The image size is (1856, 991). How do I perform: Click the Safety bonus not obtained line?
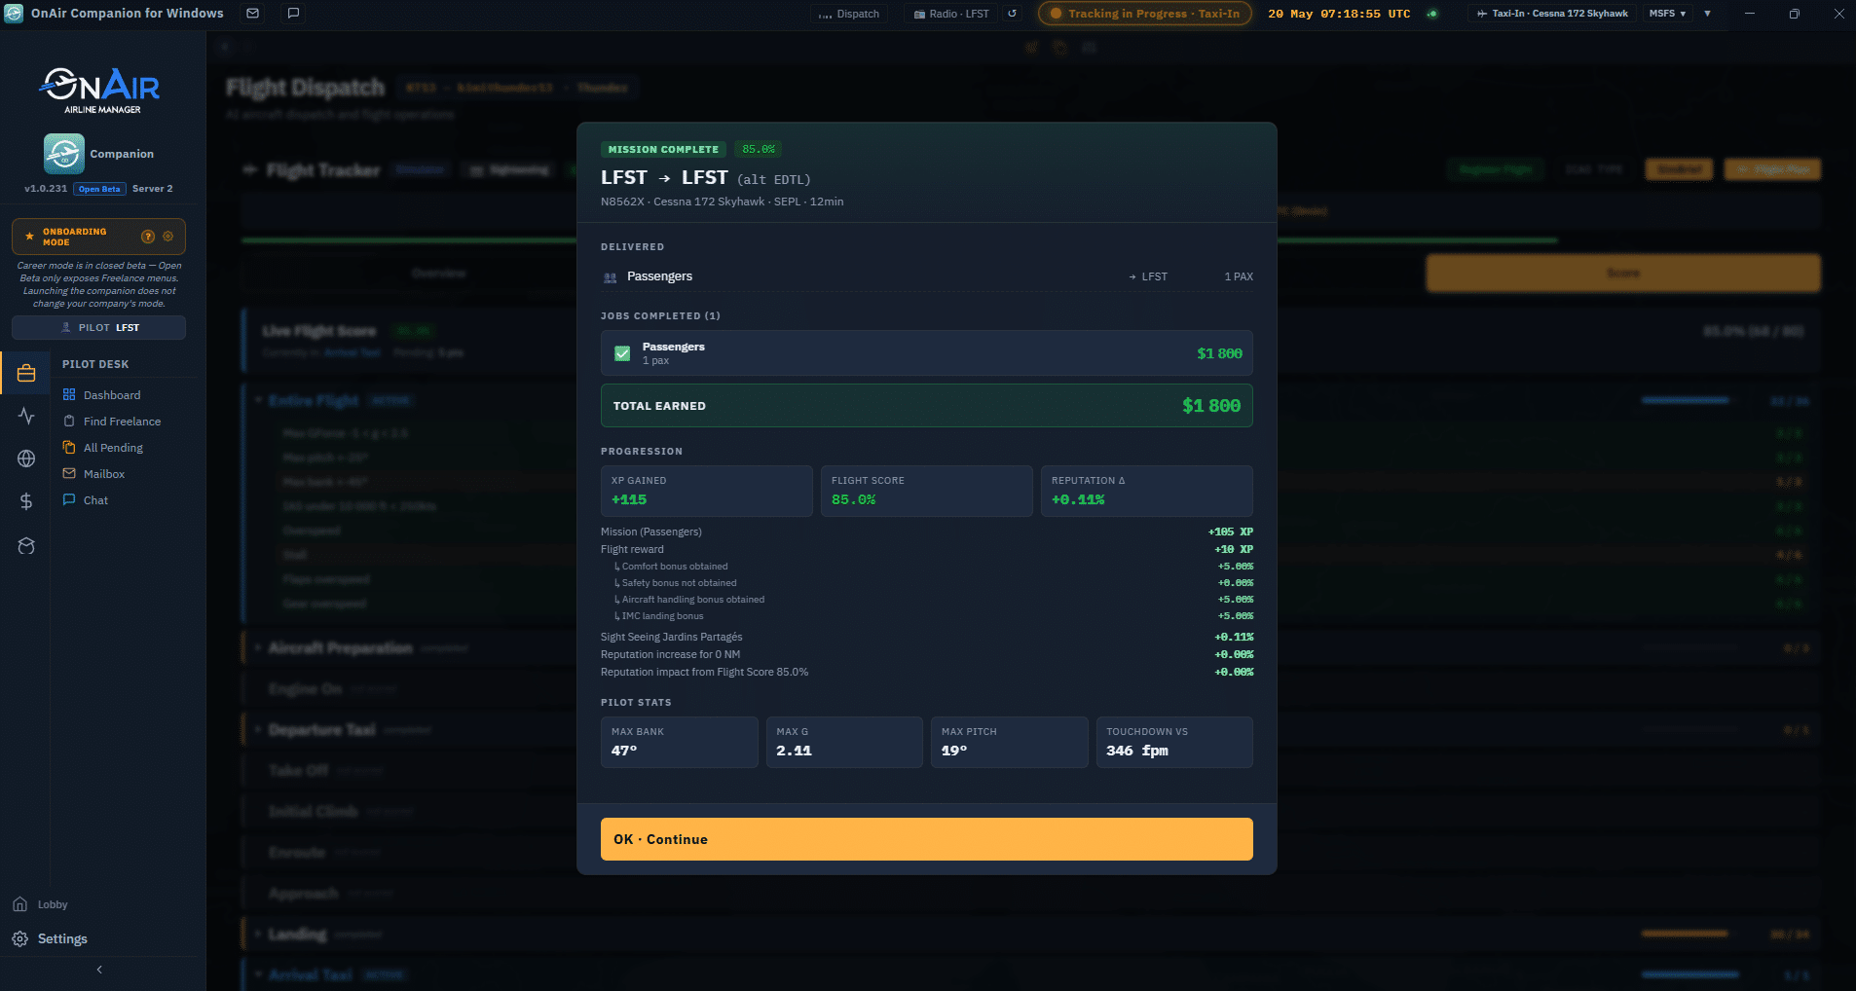tap(926, 583)
